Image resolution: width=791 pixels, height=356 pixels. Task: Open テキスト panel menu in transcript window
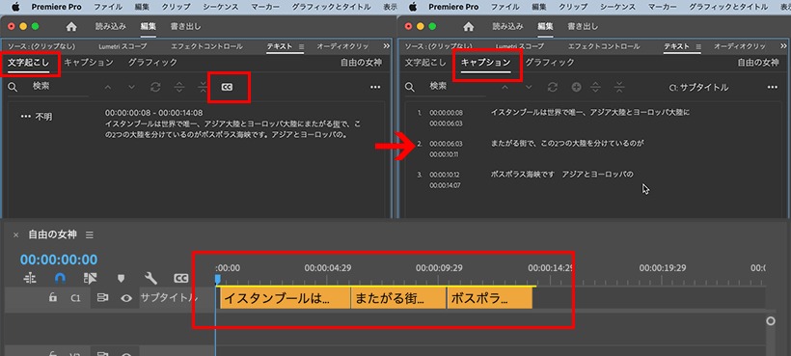click(301, 46)
